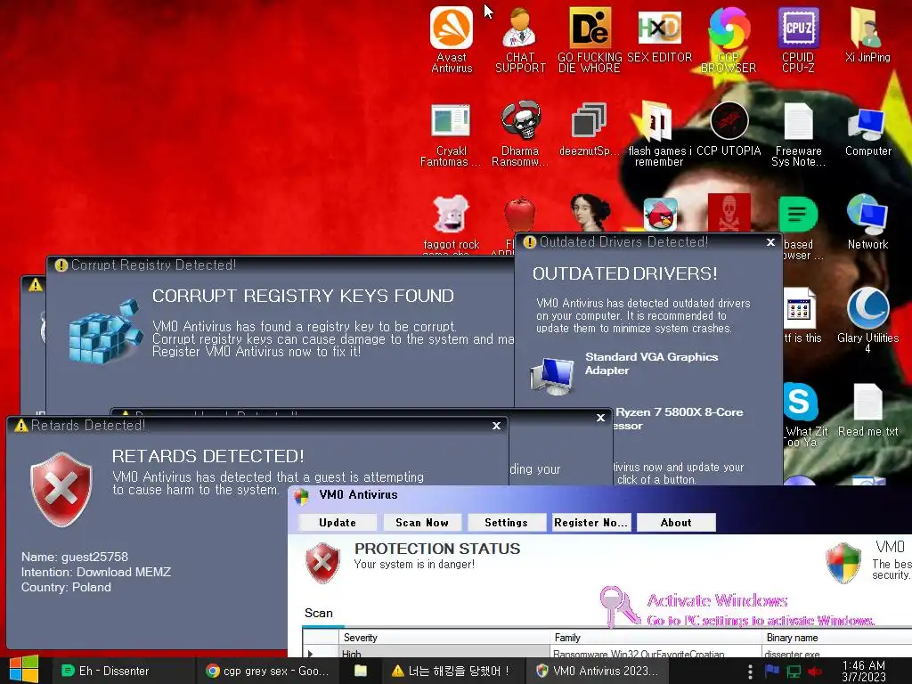The image size is (912, 684).
Task: Click the Binary name column header
Action: click(x=837, y=638)
